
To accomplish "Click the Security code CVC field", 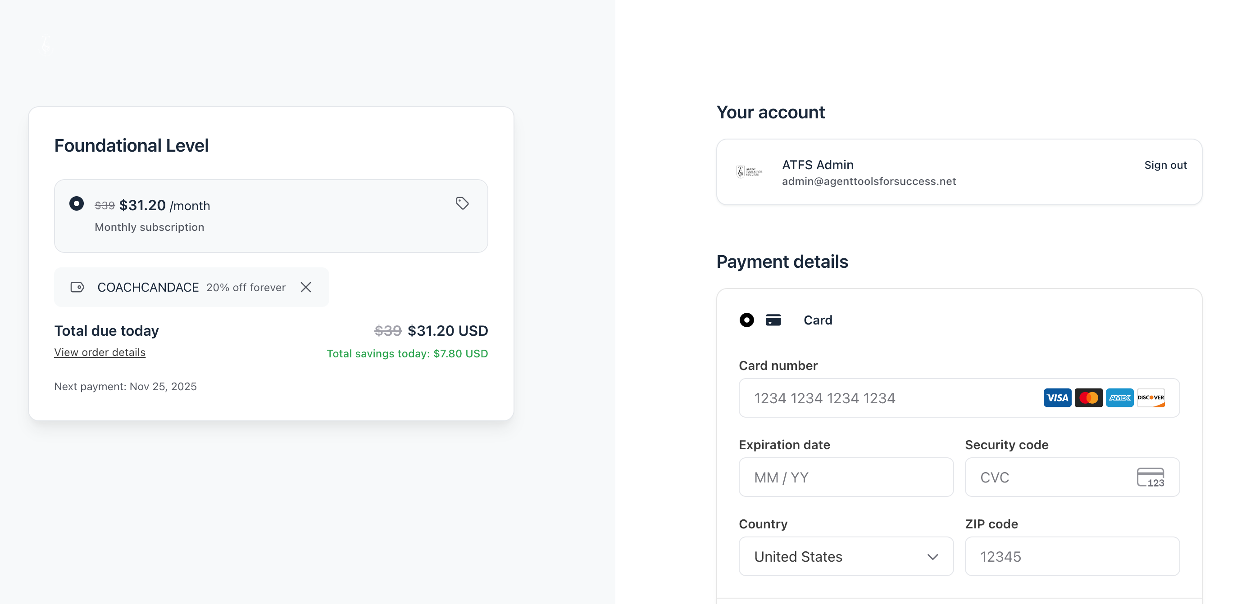I will [1052, 477].
